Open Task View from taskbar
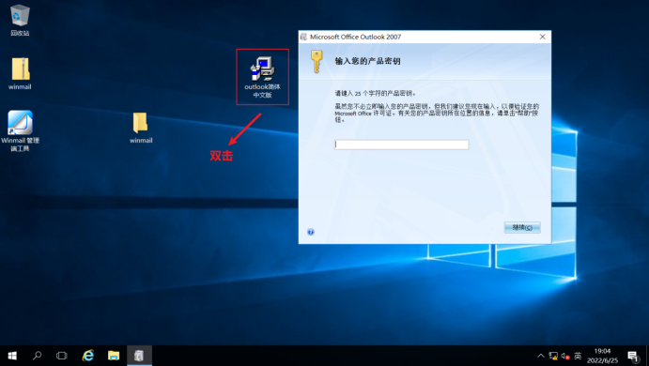This screenshot has width=649, height=366. pyautogui.click(x=62, y=356)
